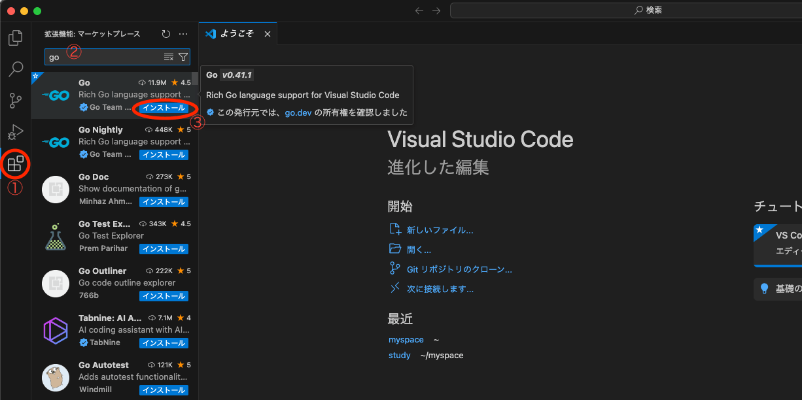802x400 pixels.
Task: Go back with the navigation arrow
Action: click(419, 10)
